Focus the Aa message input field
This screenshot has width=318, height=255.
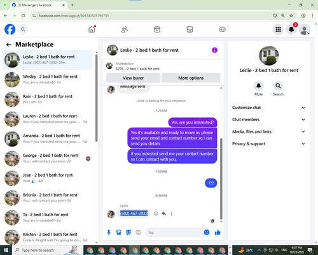pos(174,233)
